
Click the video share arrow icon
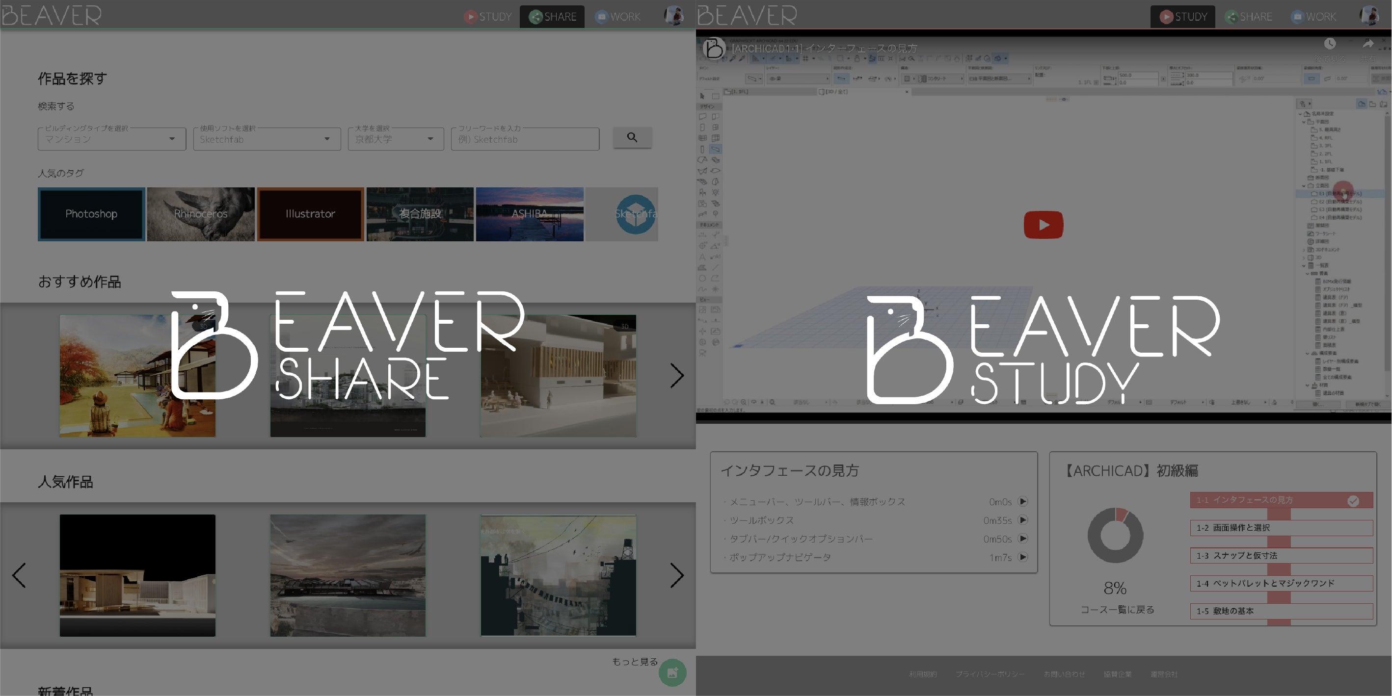pos(1367,44)
